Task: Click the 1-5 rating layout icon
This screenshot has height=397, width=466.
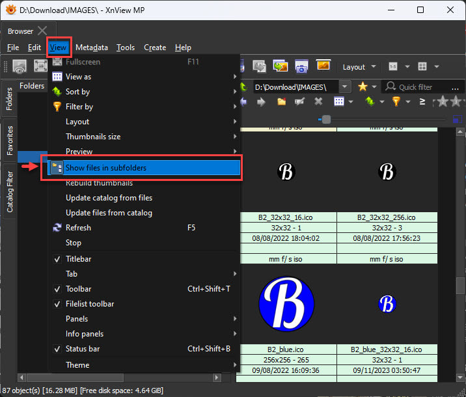Action: click(x=393, y=66)
